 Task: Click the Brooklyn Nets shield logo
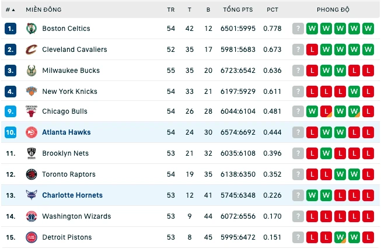(32, 153)
